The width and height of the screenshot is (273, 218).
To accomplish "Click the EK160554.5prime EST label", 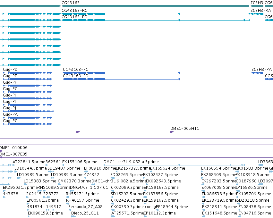I will click(218, 168).
